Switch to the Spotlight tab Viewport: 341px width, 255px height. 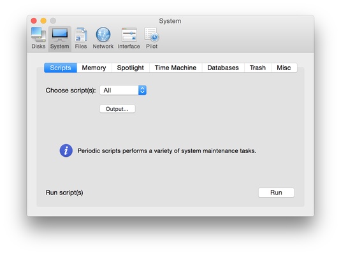(x=131, y=68)
